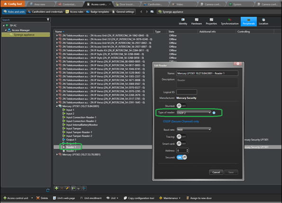Open the Properties tab
282x203 pixels.
211,21
